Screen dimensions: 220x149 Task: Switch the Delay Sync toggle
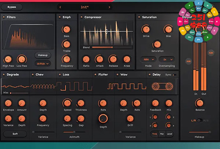[x=174, y=75]
